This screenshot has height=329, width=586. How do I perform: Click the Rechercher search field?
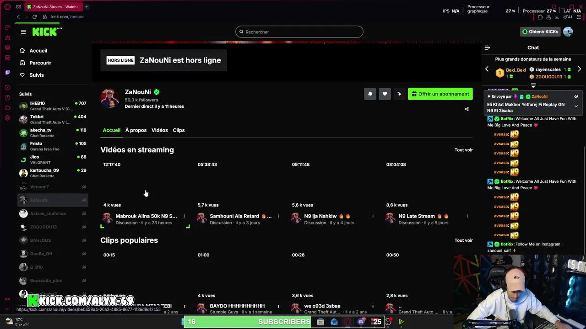[x=299, y=32]
